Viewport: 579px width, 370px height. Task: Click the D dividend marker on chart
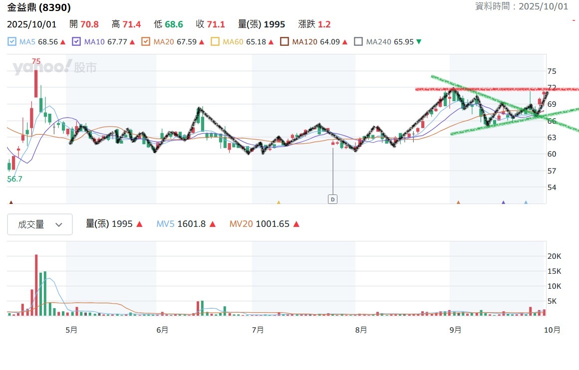pyautogui.click(x=332, y=199)
